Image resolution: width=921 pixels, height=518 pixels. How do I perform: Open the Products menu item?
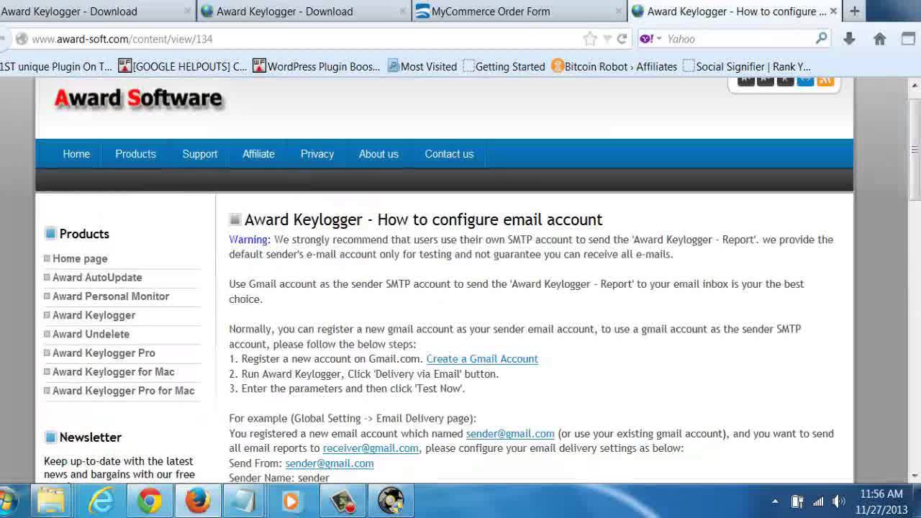[x=135, y=154]
